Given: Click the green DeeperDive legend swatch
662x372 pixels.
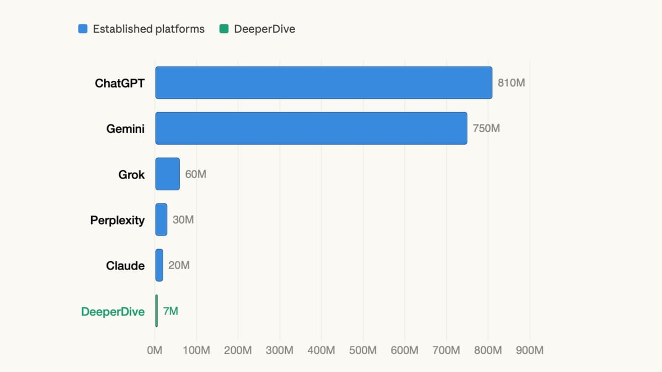Looking at the screenshot, I should [x=224, y=29].
